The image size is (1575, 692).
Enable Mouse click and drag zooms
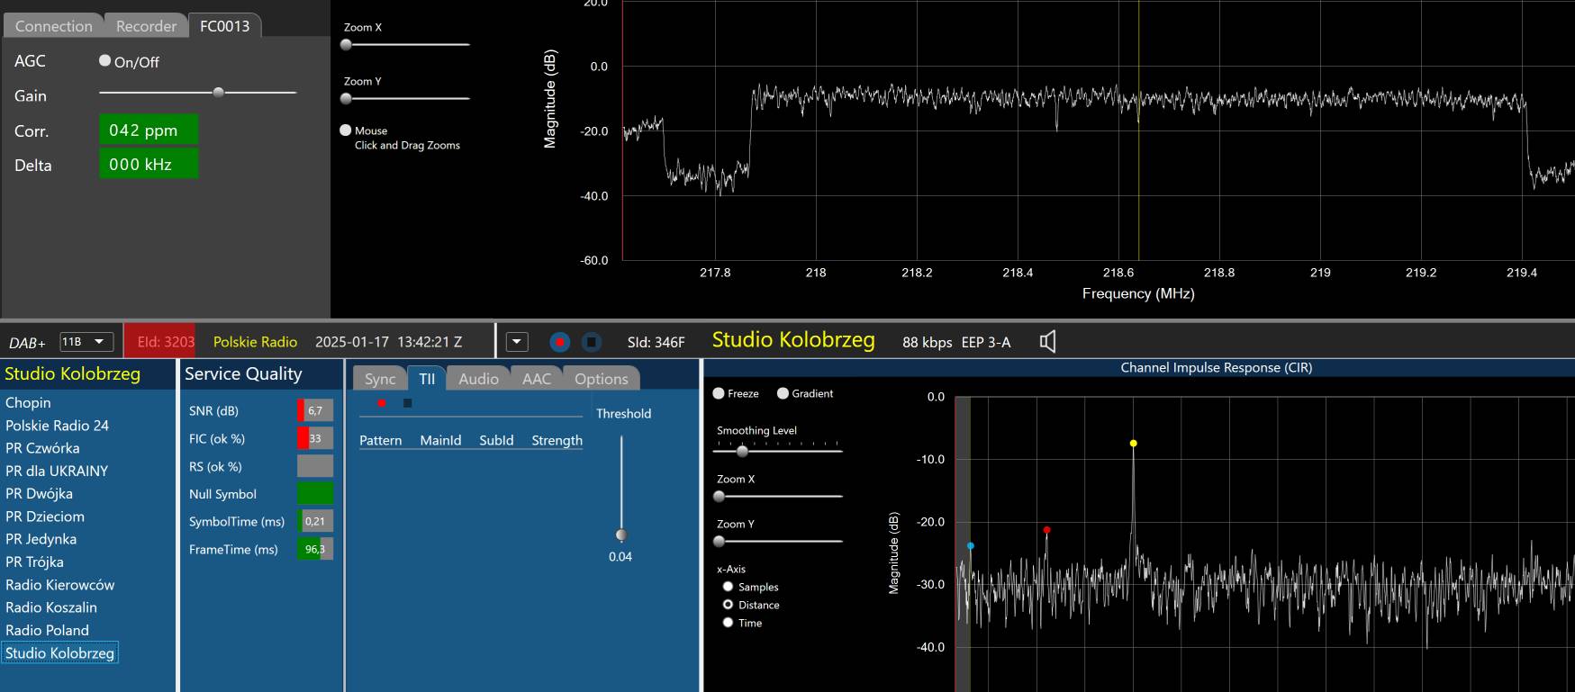click(x=345, y=130)
